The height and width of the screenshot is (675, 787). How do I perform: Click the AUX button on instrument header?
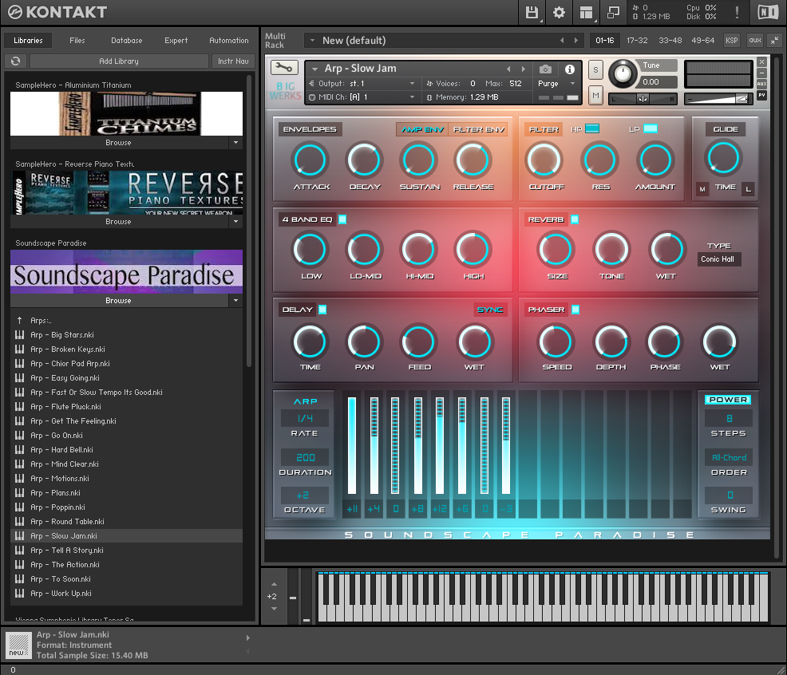[x=762, y=84]
